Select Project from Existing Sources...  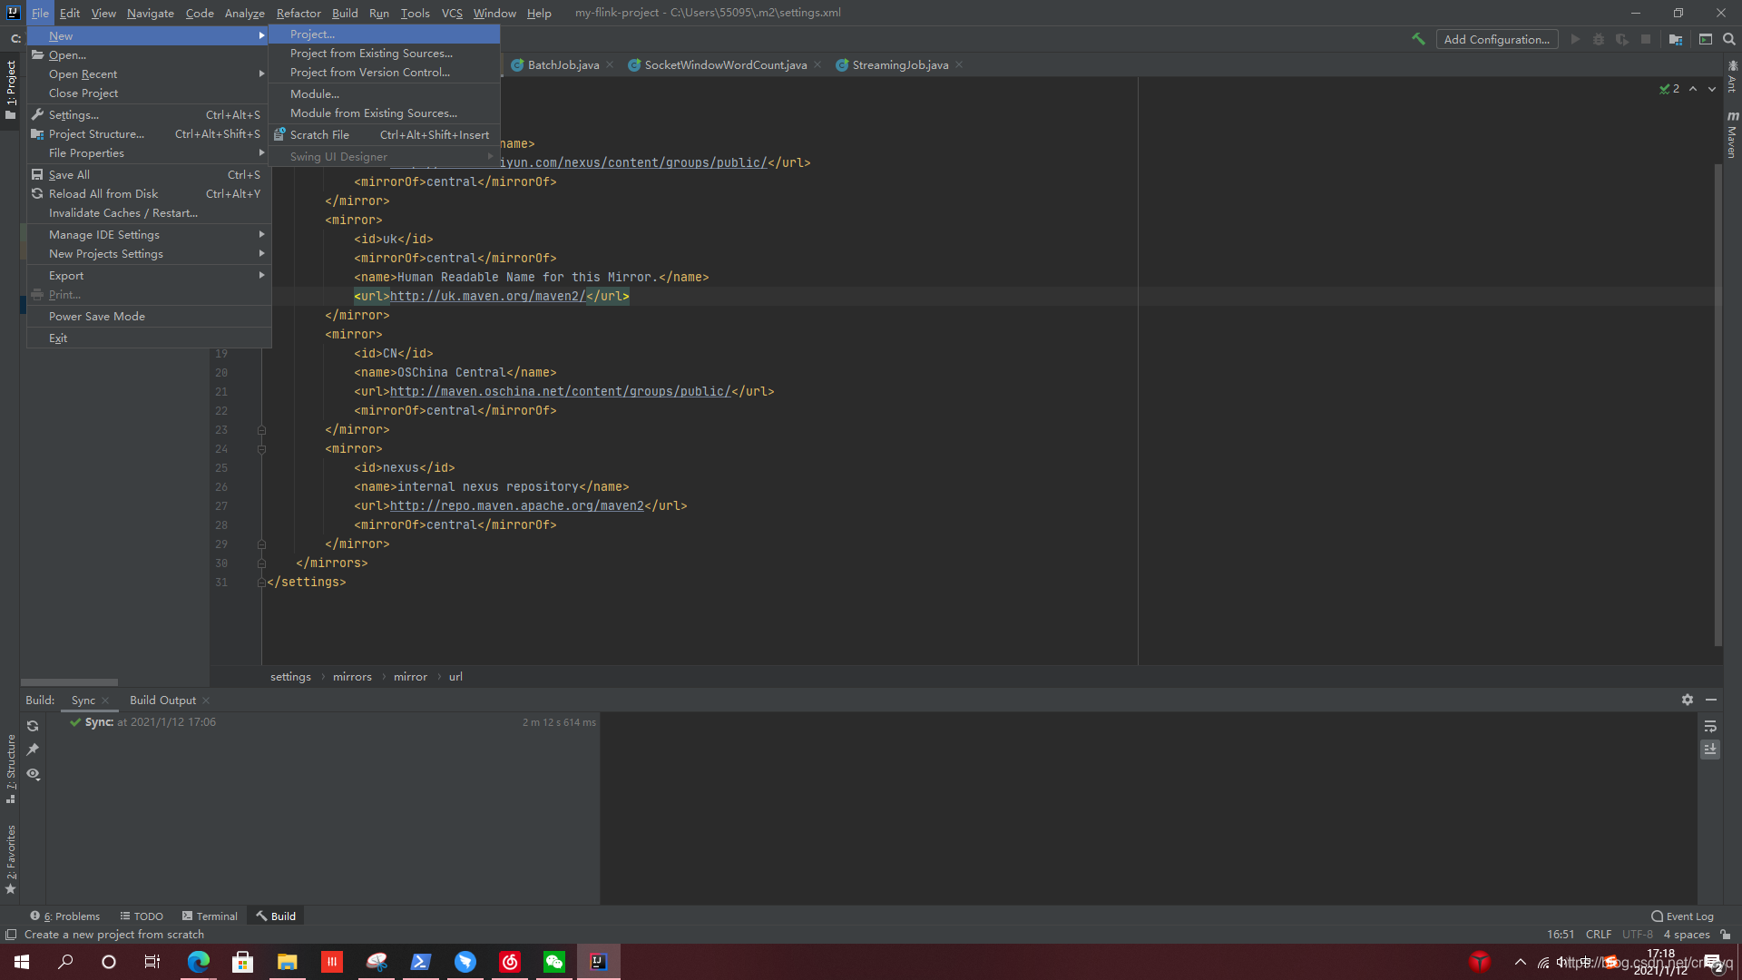point(384,54)
